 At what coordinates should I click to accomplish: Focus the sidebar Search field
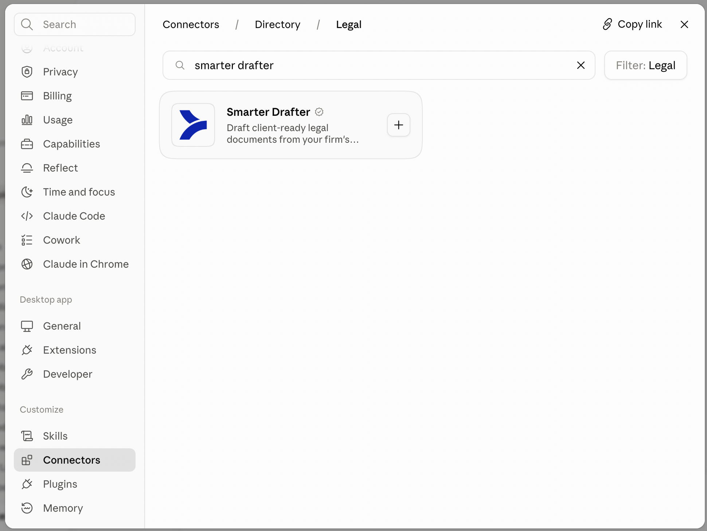point(75,24)
